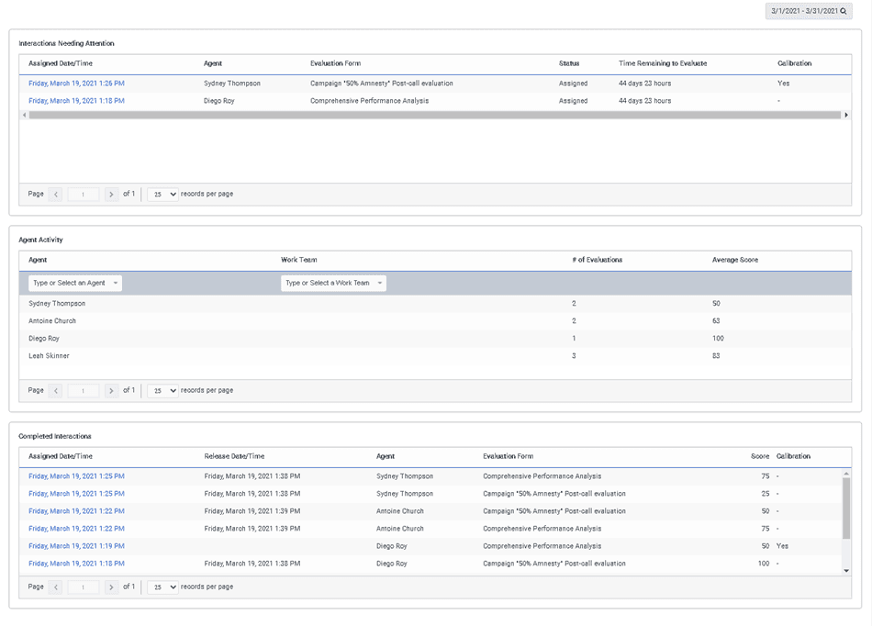Image resolution: width=872 pixels, height=626 pixels.
Task: Open records per page selector under Agent Activity
Action: [162, 390]
